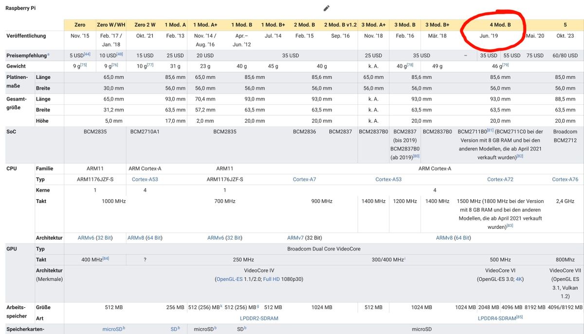
Task: Click the BCM2710A1 SoC cell
Action: tap(145, 132)
